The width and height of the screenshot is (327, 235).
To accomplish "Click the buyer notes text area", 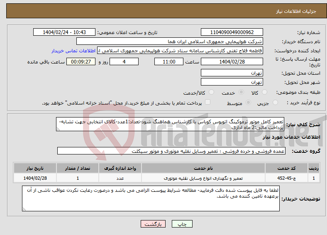I will pyautogui.click(x=151, y=198).
